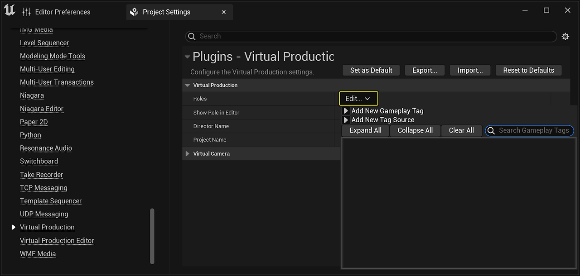Open Virtual Production Editor settings
580x276 pixels.
click(x=57, y=241)
